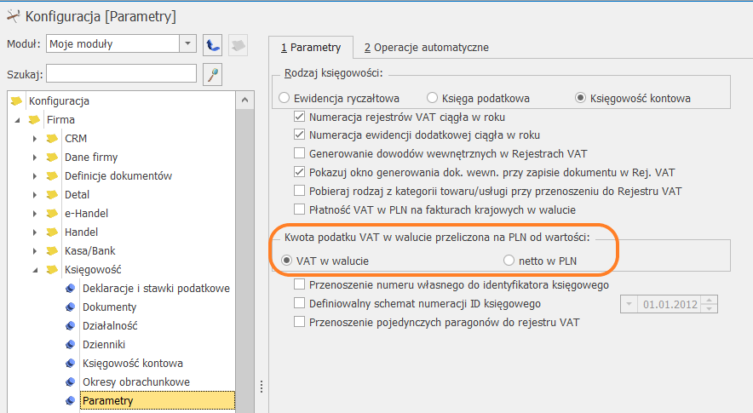The height and width of the screenshot is (413, 753).
Task: Click the Firma folder icon
Action: coord(34,119)
